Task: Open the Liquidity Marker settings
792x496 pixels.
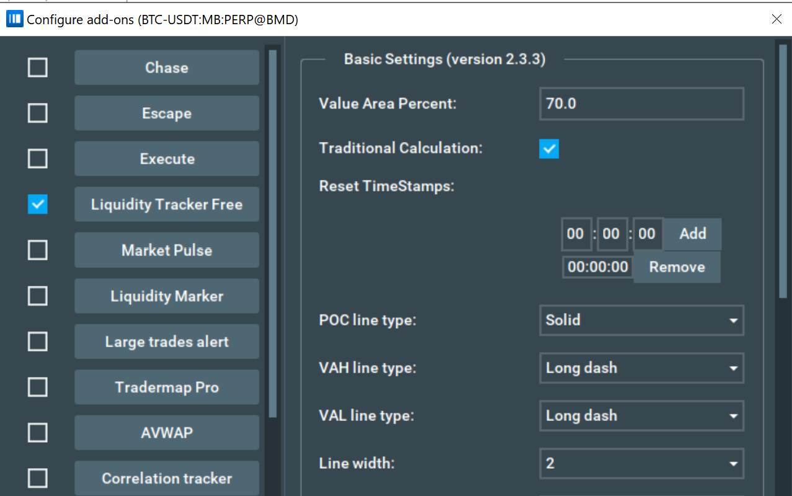Action: pyautogui.click(x=167, y=296)
